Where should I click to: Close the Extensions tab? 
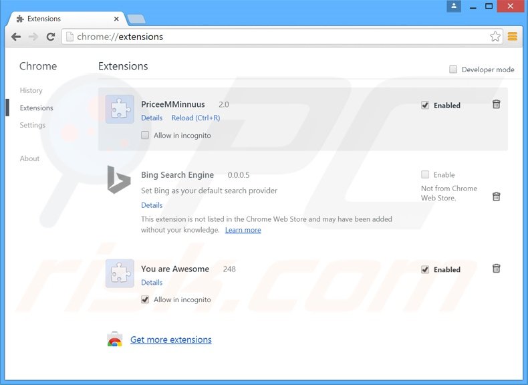click(116, 19)
